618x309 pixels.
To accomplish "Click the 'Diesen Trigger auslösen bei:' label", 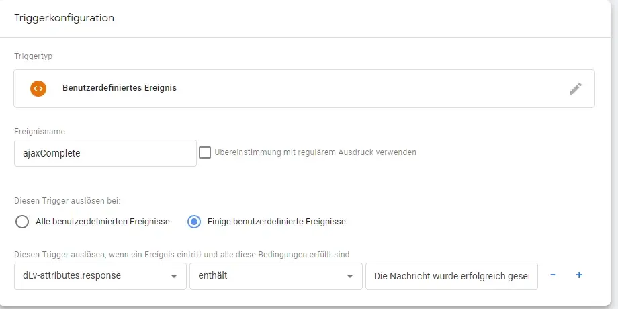I will pos(67,200).
